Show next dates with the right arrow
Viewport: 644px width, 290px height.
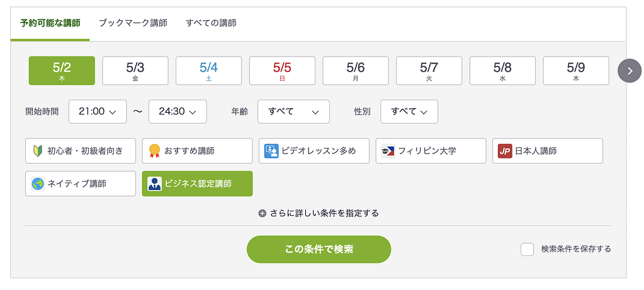point(629,70)
